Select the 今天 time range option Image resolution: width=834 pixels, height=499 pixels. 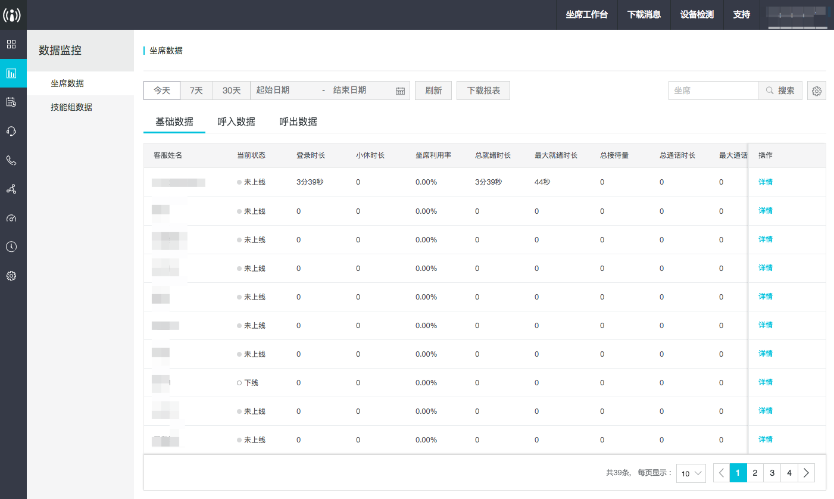162,91
